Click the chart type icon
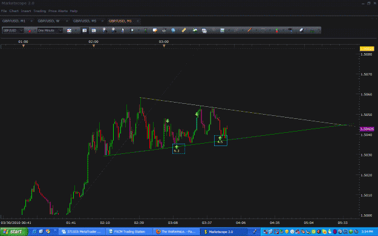Image resolution: width=378 pixels, height=236 pixels. point(69,30)
